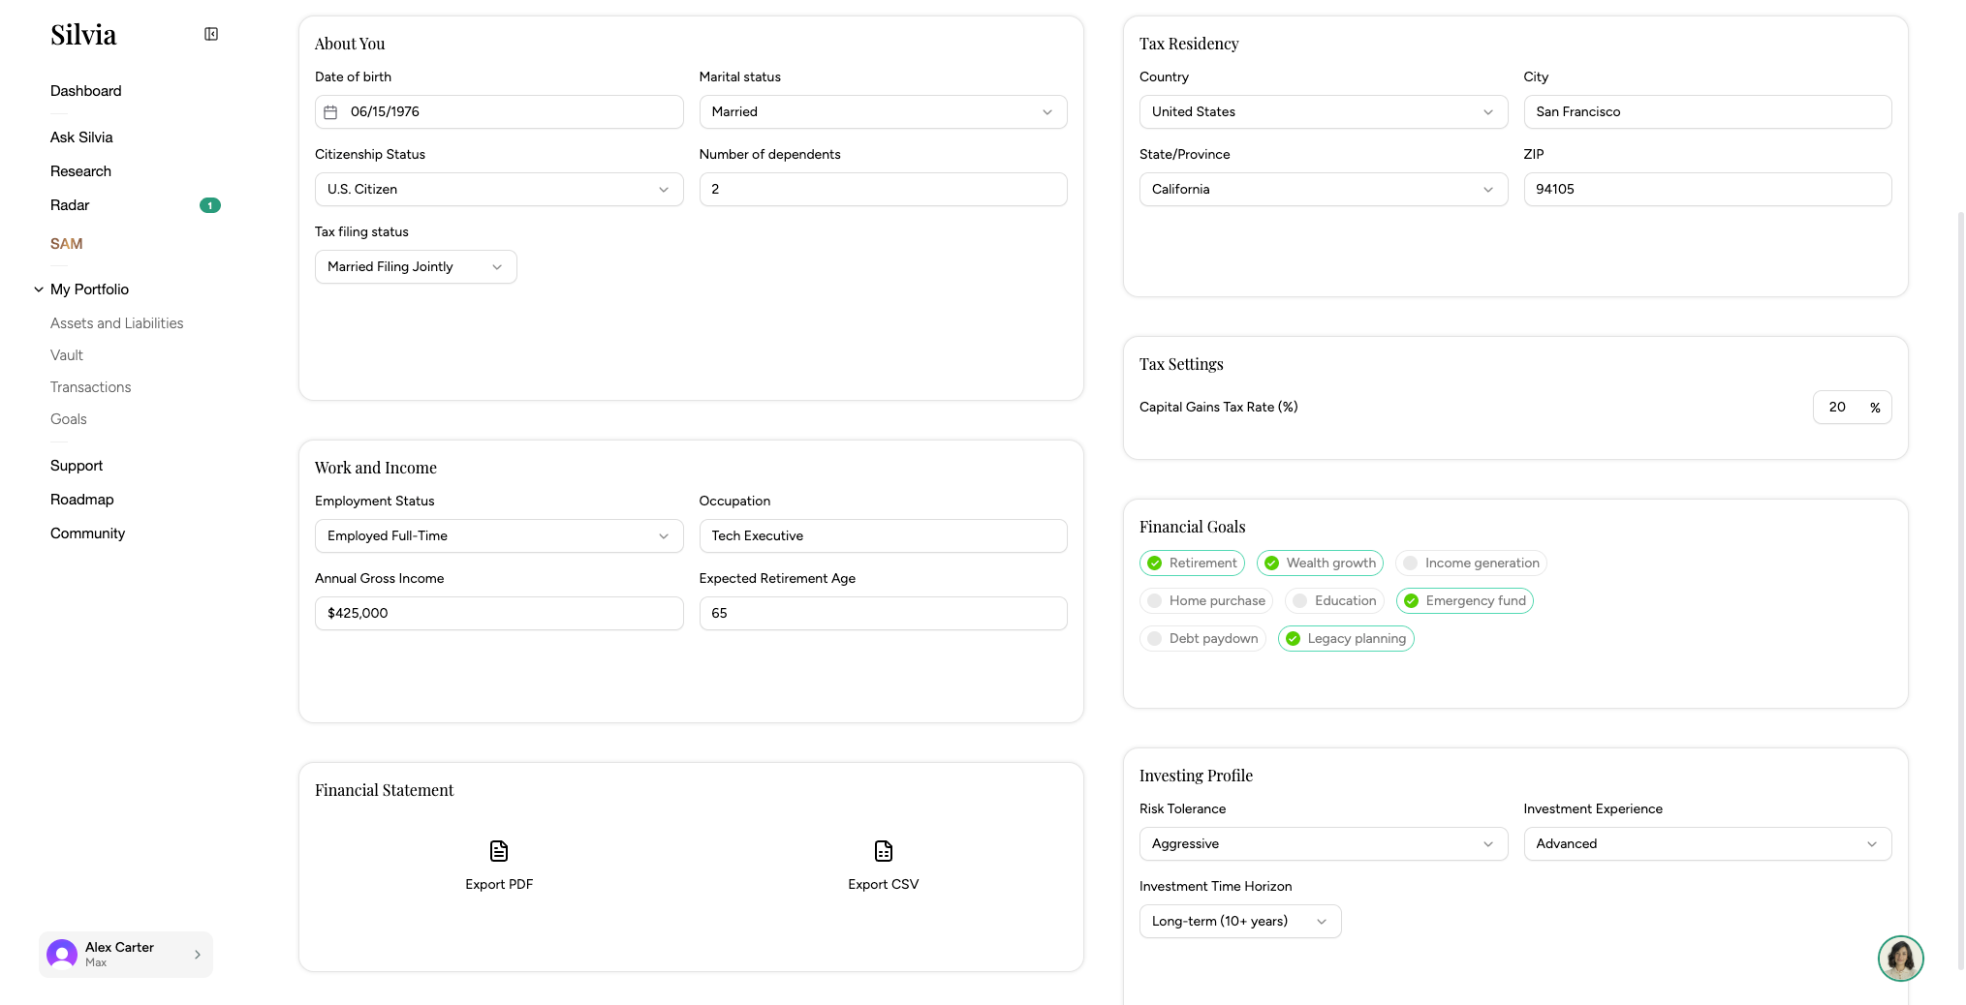The image size is (1966, 1005).
Task: Open the assistant avatar chat bubble
Action: (x=1900, y=959)
